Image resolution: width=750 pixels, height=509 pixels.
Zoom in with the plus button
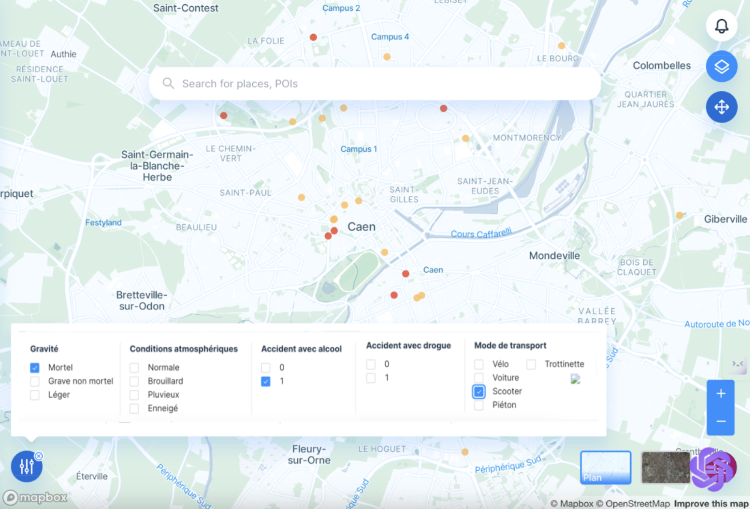[721, 394]
